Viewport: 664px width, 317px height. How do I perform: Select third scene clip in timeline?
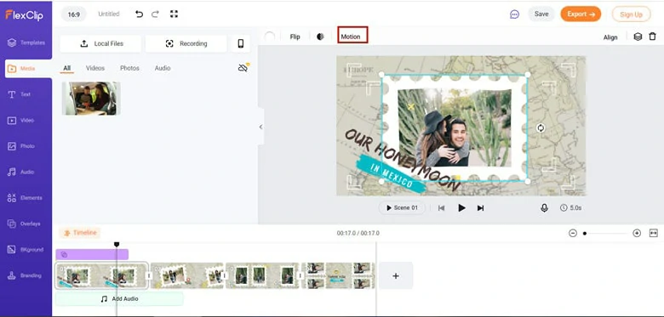click(262, 276)
